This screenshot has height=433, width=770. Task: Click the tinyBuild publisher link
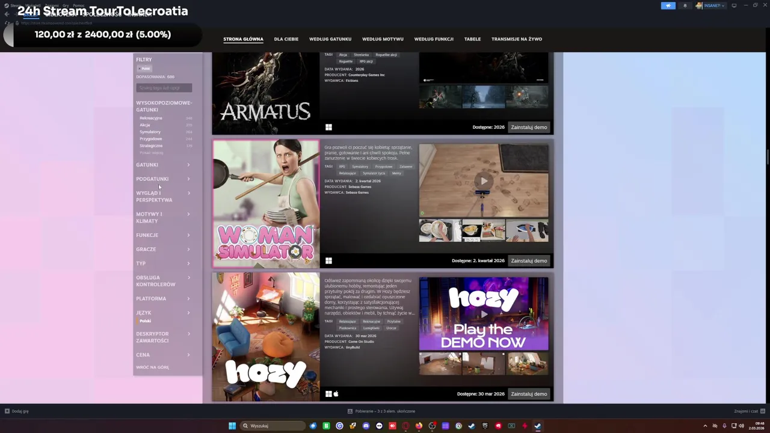coord(354,348)
